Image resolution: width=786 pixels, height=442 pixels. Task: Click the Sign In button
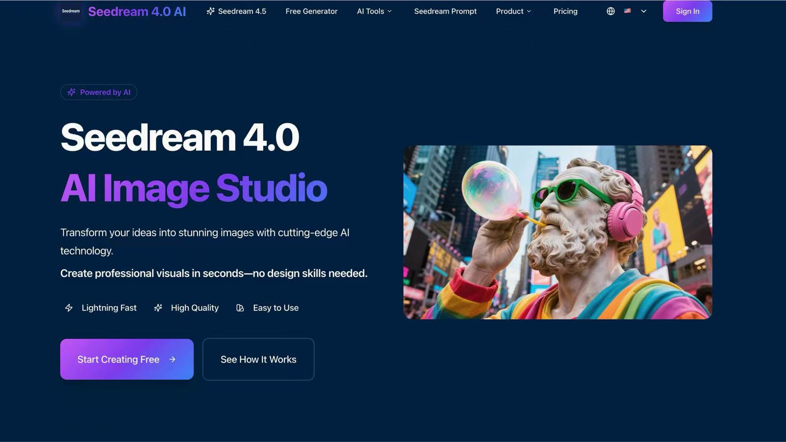(x=687, y=11)
